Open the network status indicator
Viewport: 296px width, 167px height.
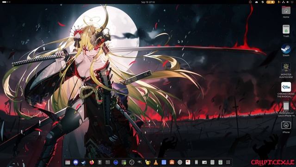284,2
